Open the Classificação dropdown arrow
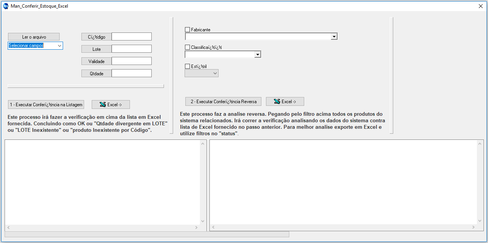The width and height of the screenshot is (488, 243). coord(257,55)
